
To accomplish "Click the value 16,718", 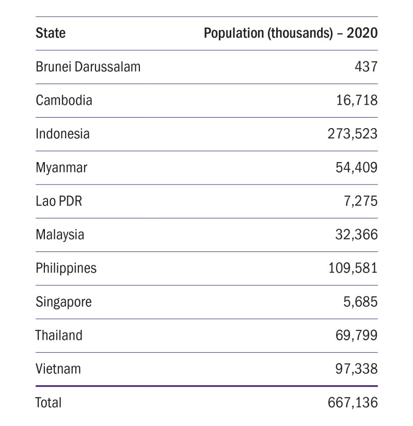I will [x=356, y=100].
